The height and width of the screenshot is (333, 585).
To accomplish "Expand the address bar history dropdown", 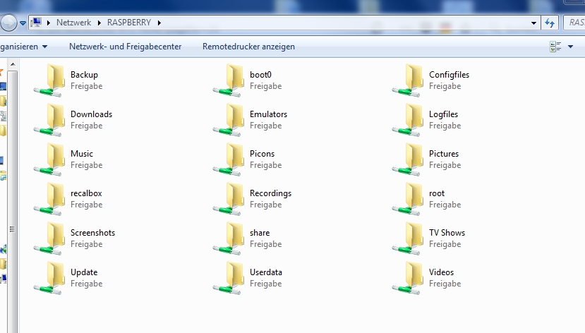I will pos(534,23).
